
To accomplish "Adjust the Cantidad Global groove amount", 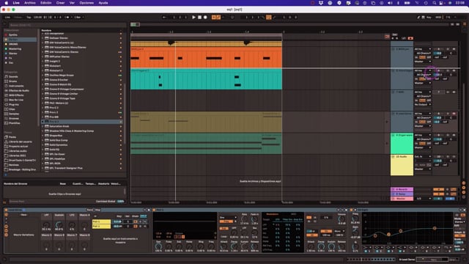I will point(120,202).
